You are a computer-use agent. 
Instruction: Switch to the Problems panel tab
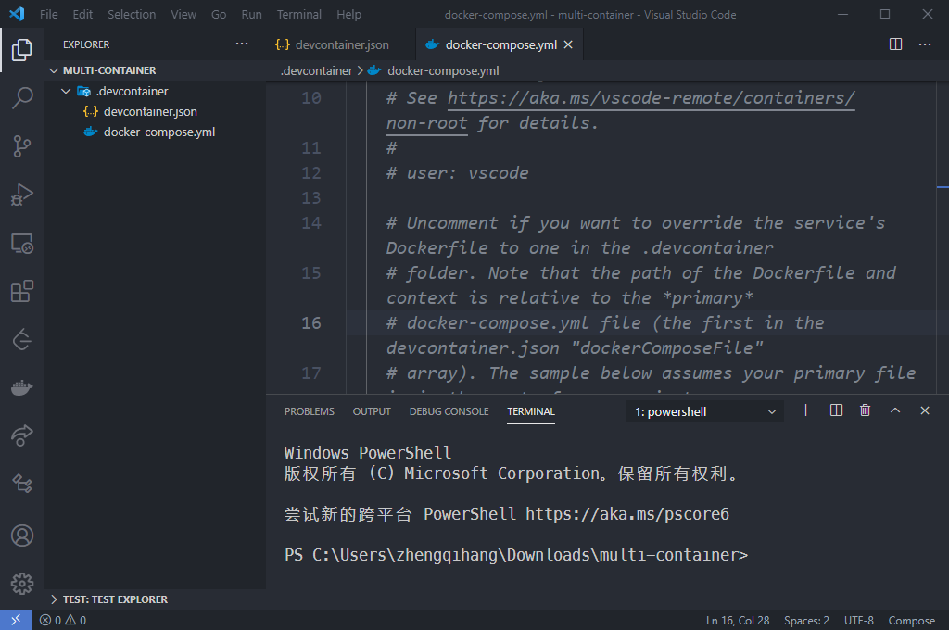coord(309,411)
